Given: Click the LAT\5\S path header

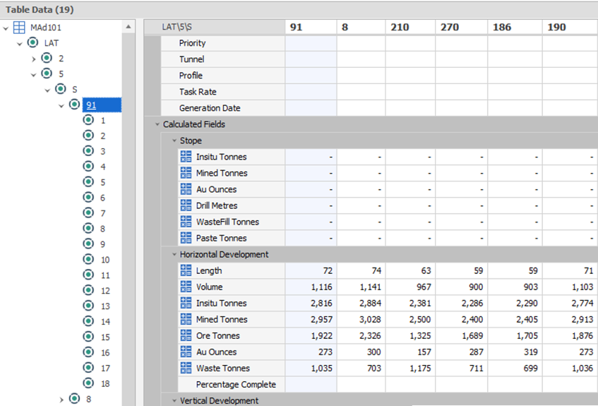Looking at the screenshot, I should pyautogui.click(x=215, y=27).
